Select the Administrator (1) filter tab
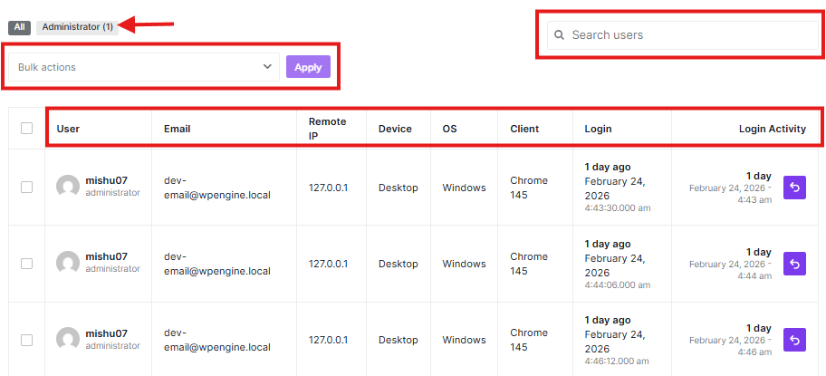Screen dimensions: 826x376 (77, 27)
